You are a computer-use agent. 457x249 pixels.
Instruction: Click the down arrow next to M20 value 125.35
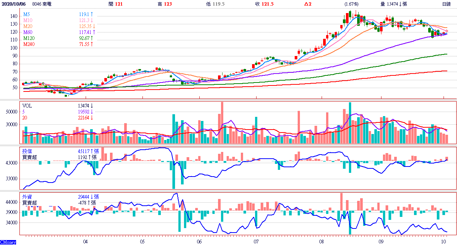tap(94, 27)
